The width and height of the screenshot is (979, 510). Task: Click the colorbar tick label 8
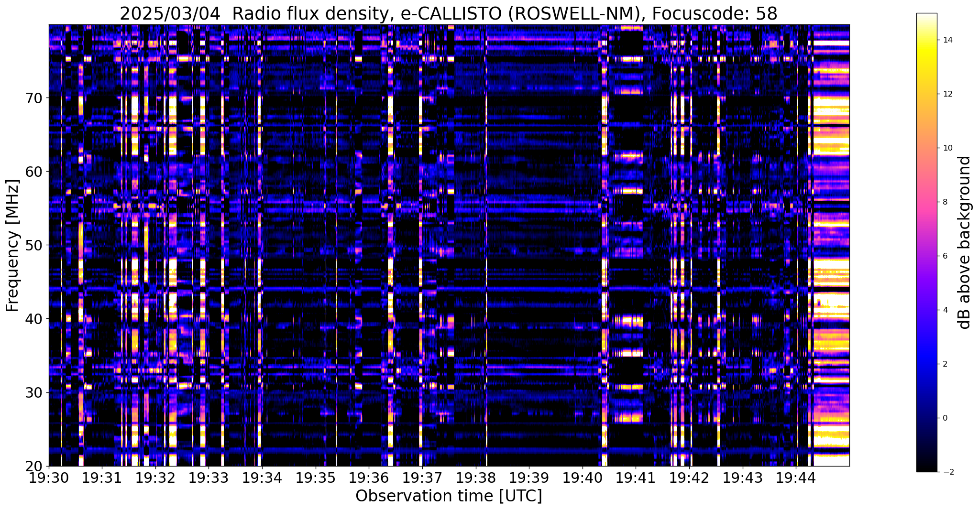click(945, 202)
